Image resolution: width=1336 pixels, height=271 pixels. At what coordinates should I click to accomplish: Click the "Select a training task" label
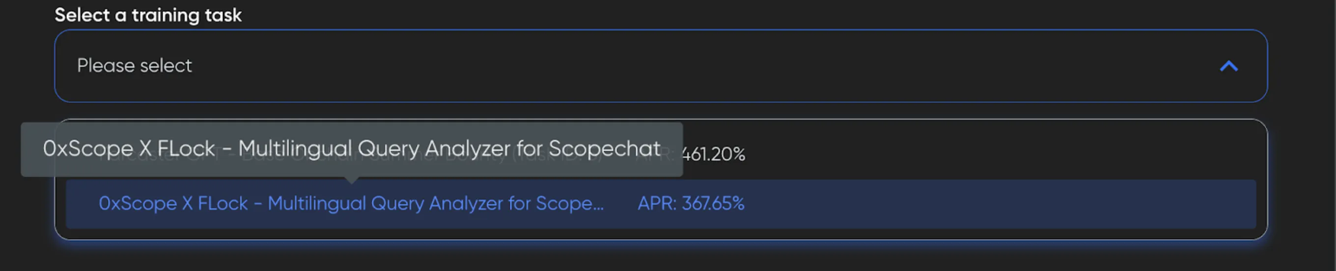(148, 15)
